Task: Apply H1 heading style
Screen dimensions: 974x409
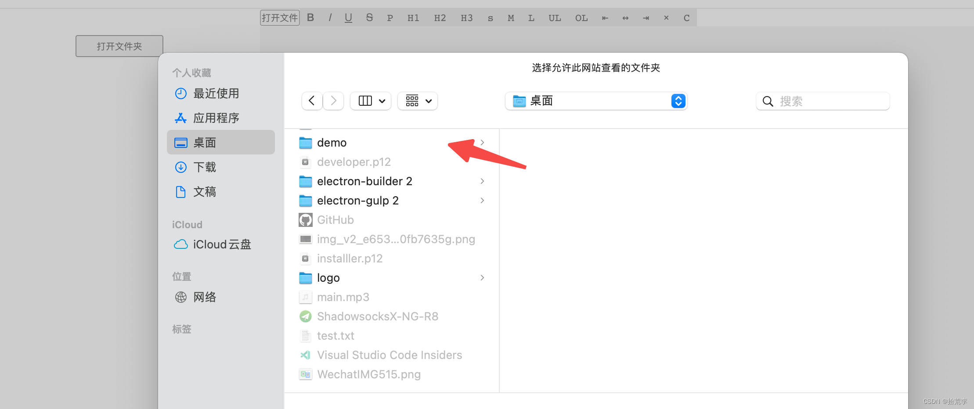Action: click(x=413, y=18)
